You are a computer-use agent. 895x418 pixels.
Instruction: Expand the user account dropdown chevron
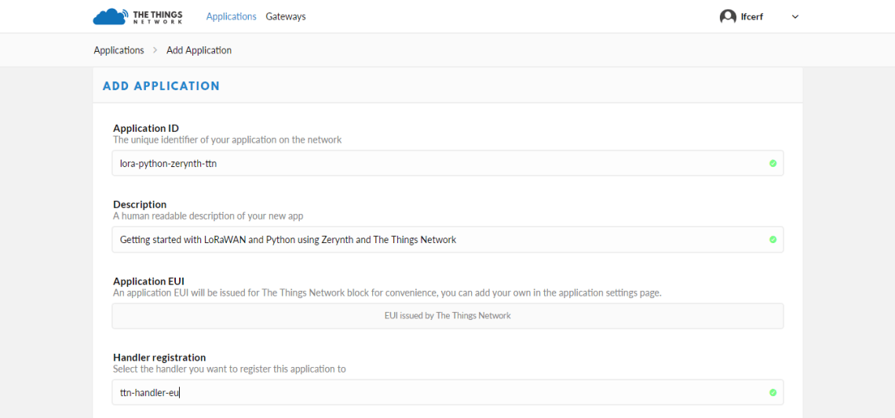coord(795,16)
